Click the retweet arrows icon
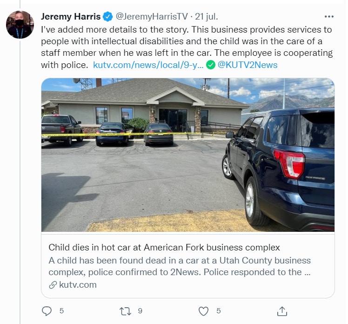This screenshot has width=348, height=324. tap(126, 310)
